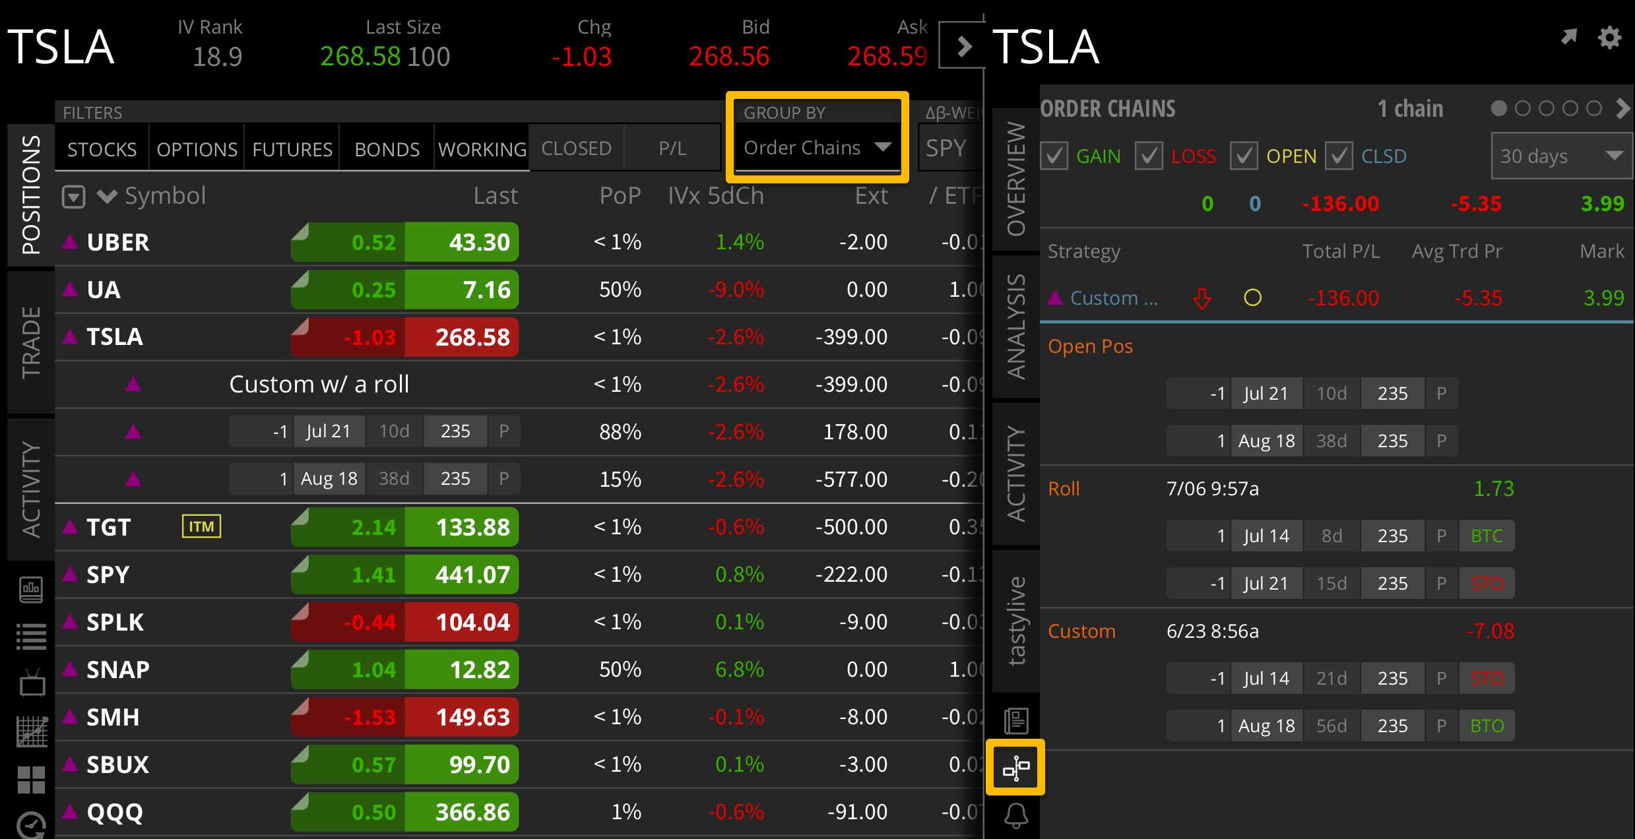The image size is (1635, 839).
Task: Toggle the FUTURES filter
Action: [x=292, y=148]
